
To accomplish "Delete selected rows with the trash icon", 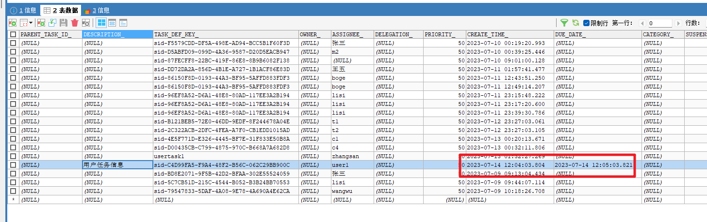I will [x=75, y=23].
